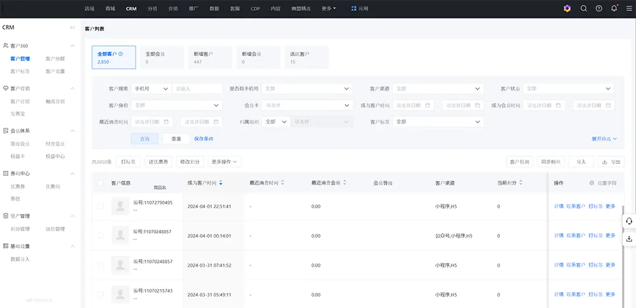Open 数据 in the top navigation
Image resolution: width=636 pixels, height=308 pixels.
pyautogui.click(x=214, y=8)
